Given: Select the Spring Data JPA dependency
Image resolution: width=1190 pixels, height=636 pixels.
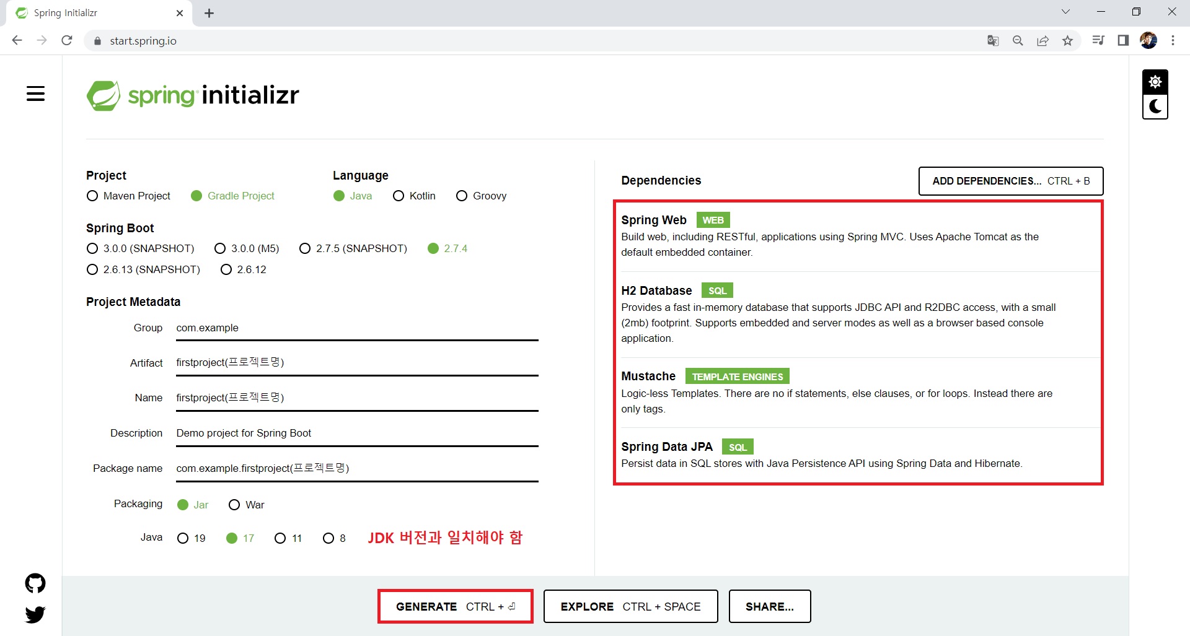Looking at the screenshot, I should (858, 455).
